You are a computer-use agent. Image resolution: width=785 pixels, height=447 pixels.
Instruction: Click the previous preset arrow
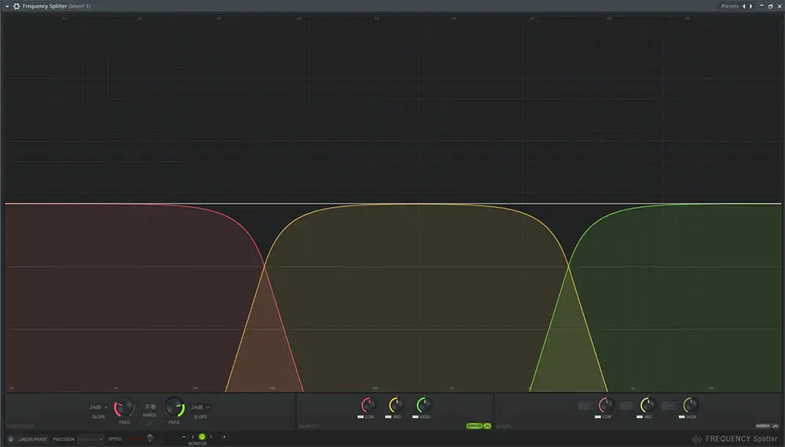744,6
